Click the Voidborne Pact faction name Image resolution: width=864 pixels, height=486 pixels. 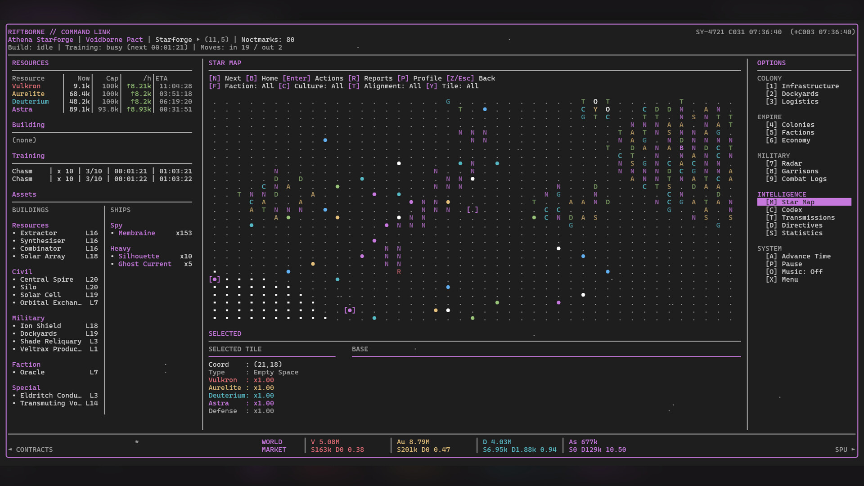click(114, 40)
